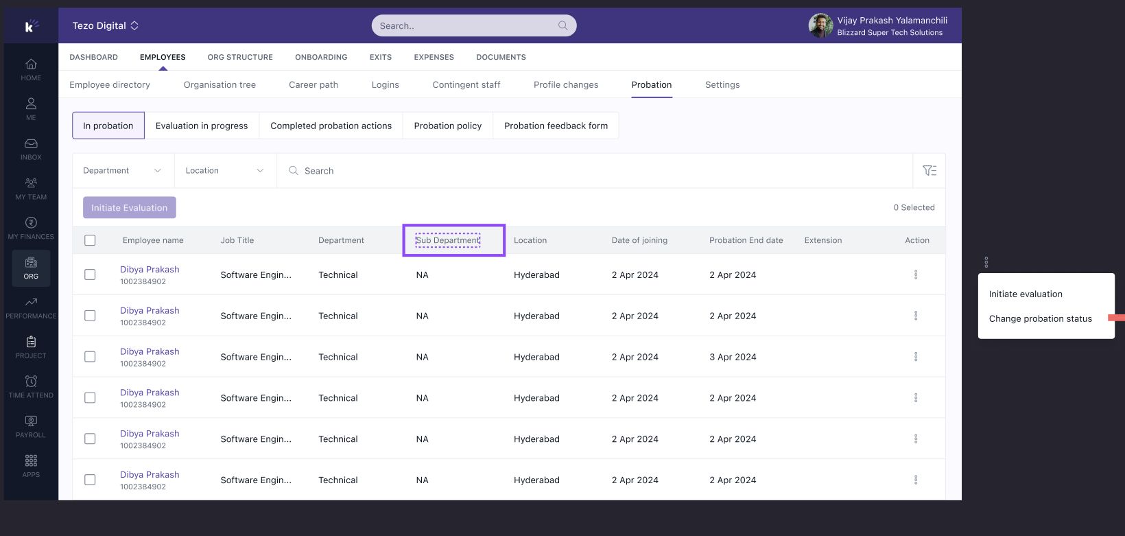
Task: Check the third employee row checkbox
Action: click(x=90, y=357)
